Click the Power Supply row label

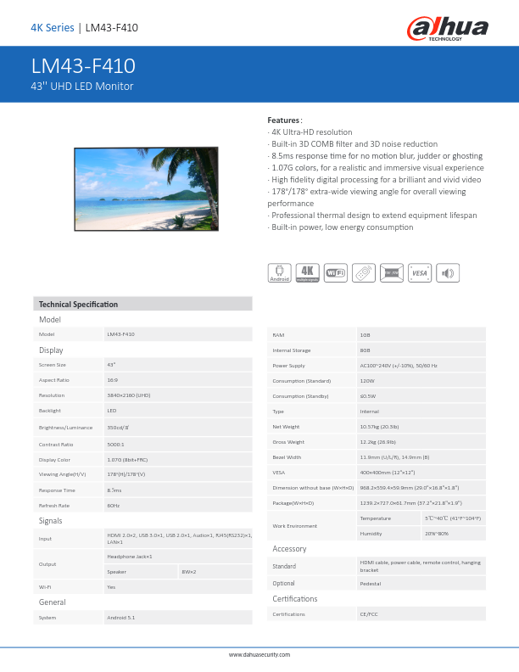(288, 365)
